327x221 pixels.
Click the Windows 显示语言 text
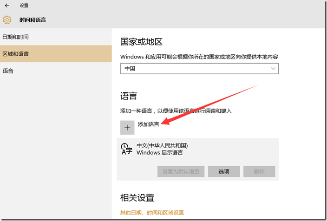click(159, 153)
